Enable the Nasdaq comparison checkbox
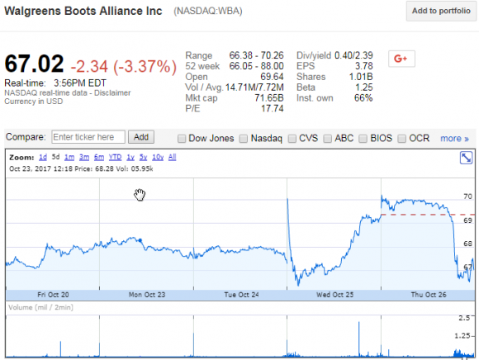This screenshot has height=360, width=479. coord(244,139)
